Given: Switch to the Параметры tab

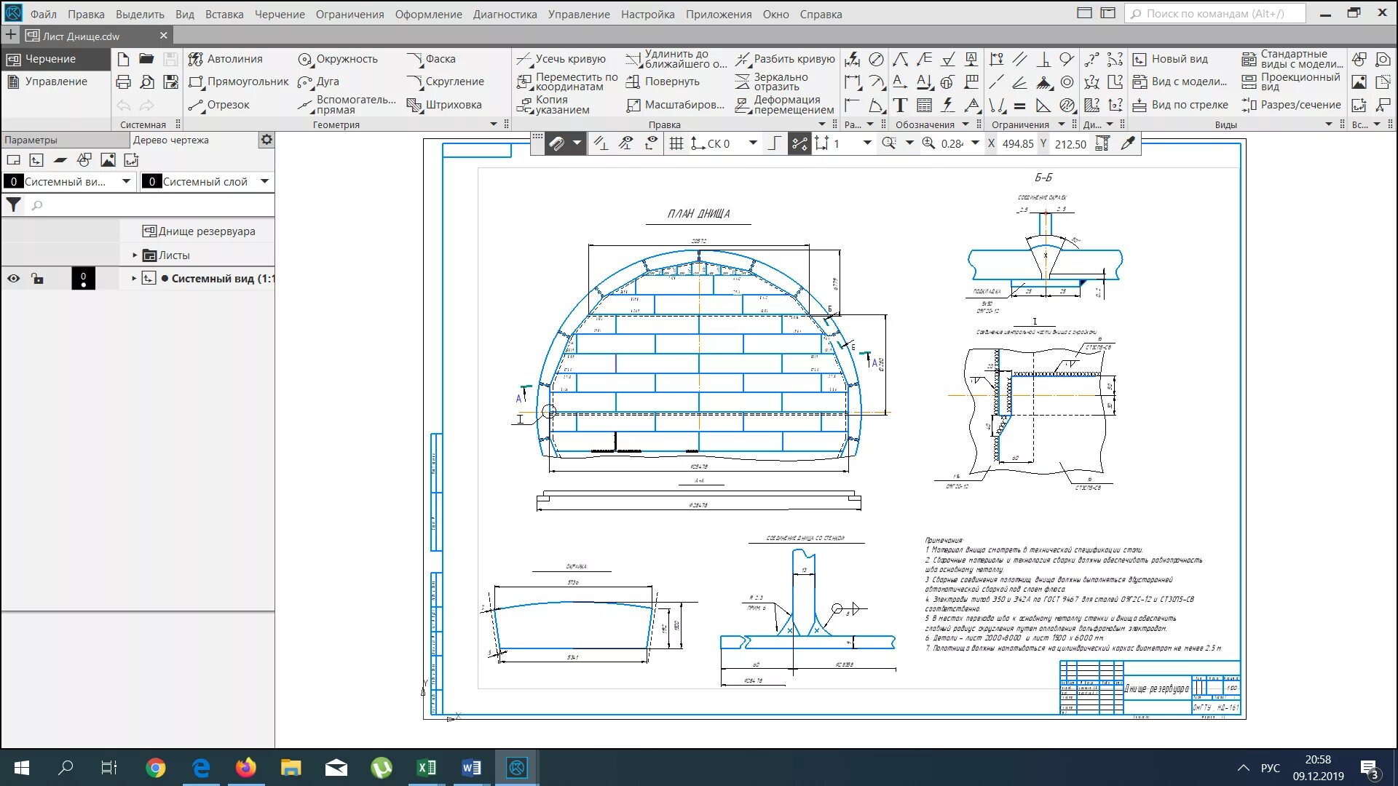Looking at the screenshot, I should point(31,140).
